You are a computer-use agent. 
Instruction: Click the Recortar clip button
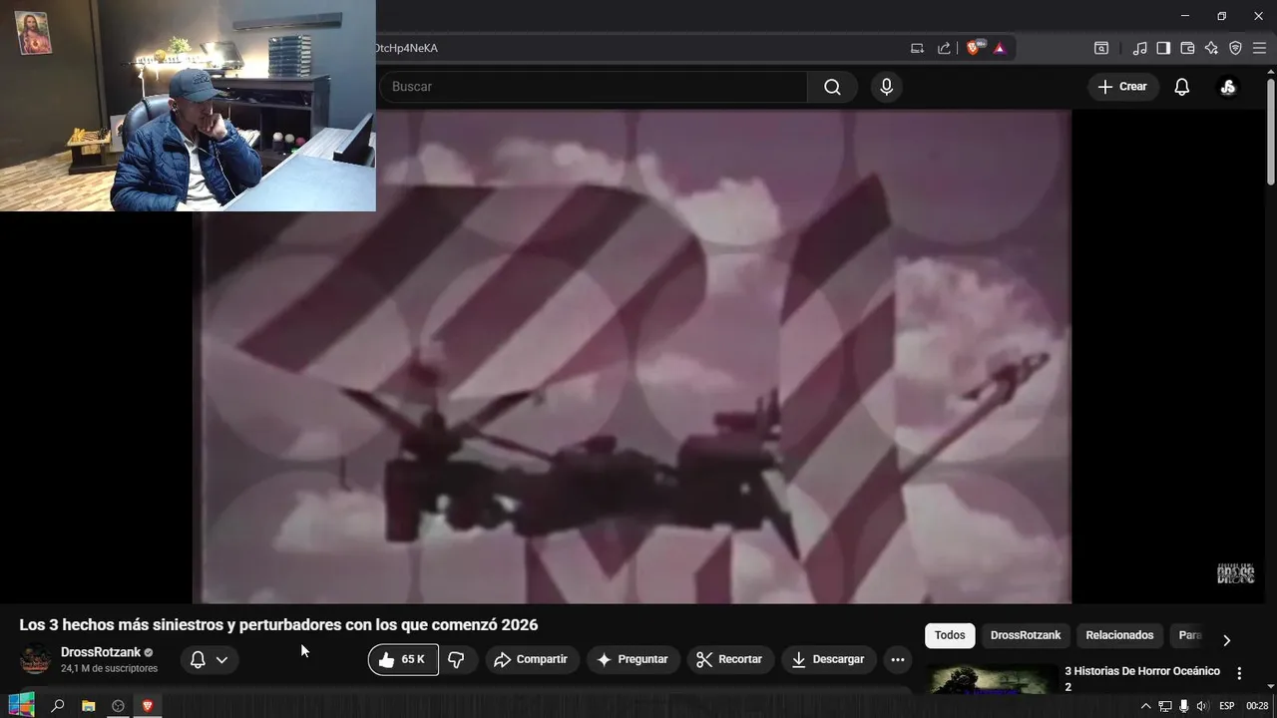click(729, 659)
